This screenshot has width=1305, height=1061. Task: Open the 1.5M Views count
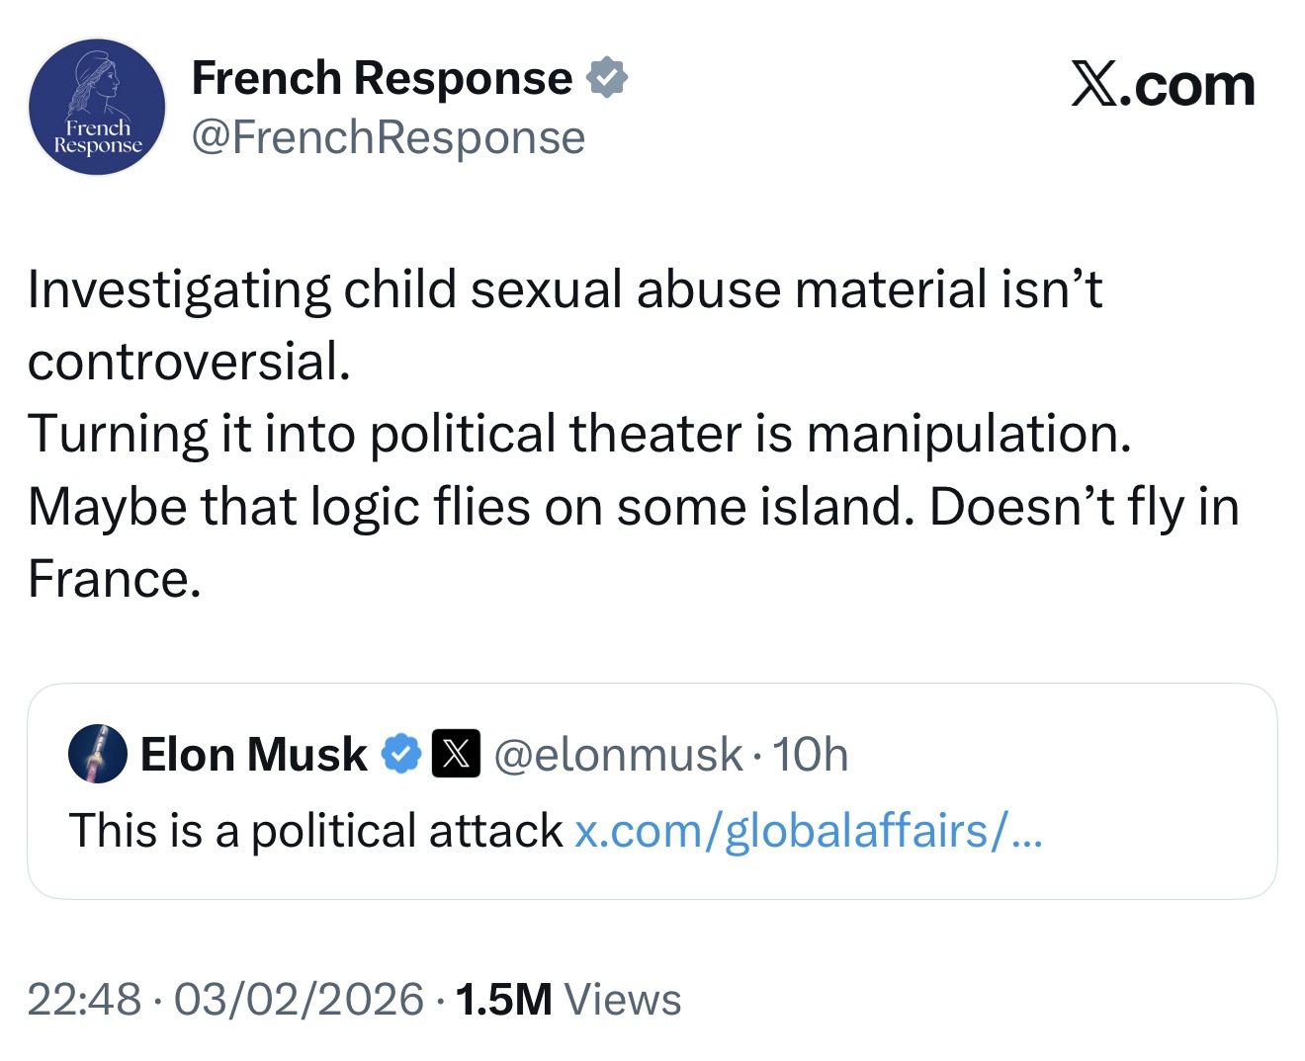(568, 999)
